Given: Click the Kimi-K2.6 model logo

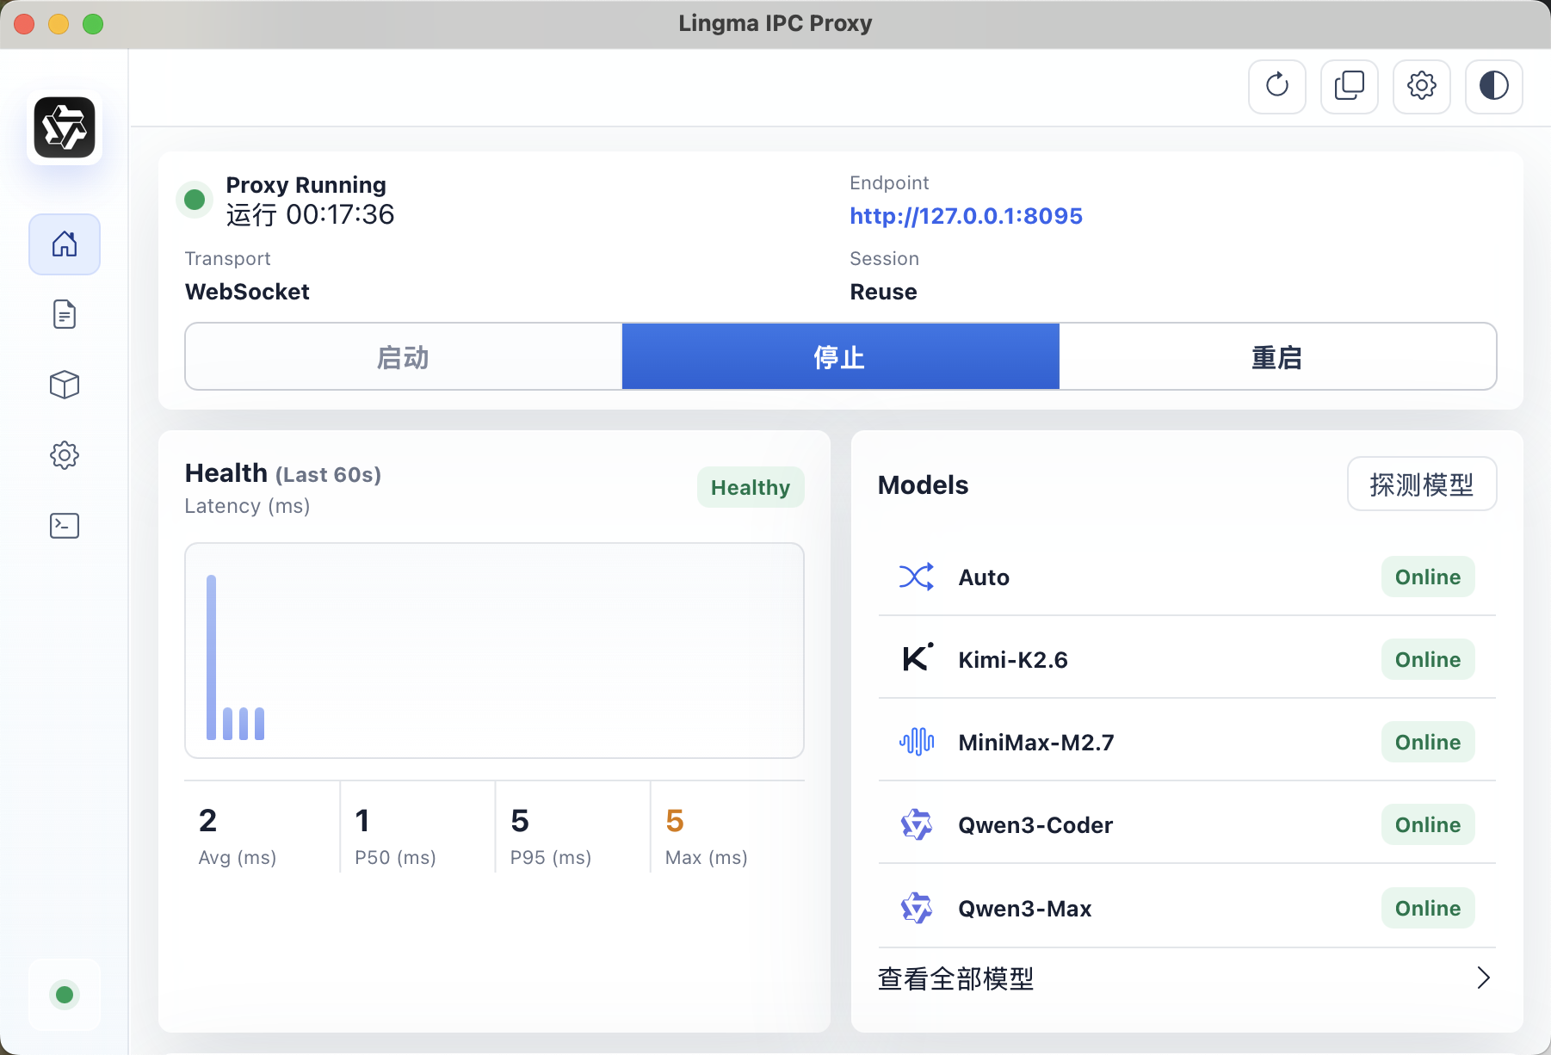Looking at the screenshot, I should click(918, 658).
